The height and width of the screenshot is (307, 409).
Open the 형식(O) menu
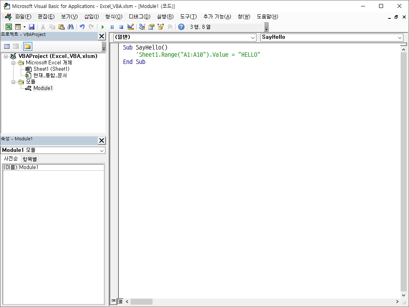click(114, 17)
